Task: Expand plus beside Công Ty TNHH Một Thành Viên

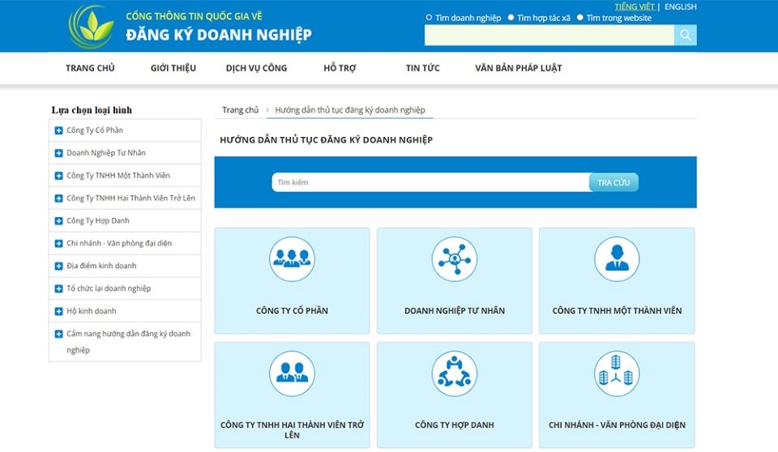Action: coord(58,176)
